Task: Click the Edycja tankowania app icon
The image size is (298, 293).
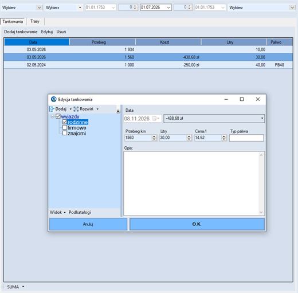Action: coord(54,99)
